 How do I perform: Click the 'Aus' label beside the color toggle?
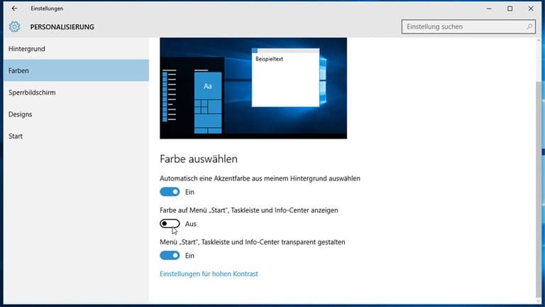[x=190, y=224]
